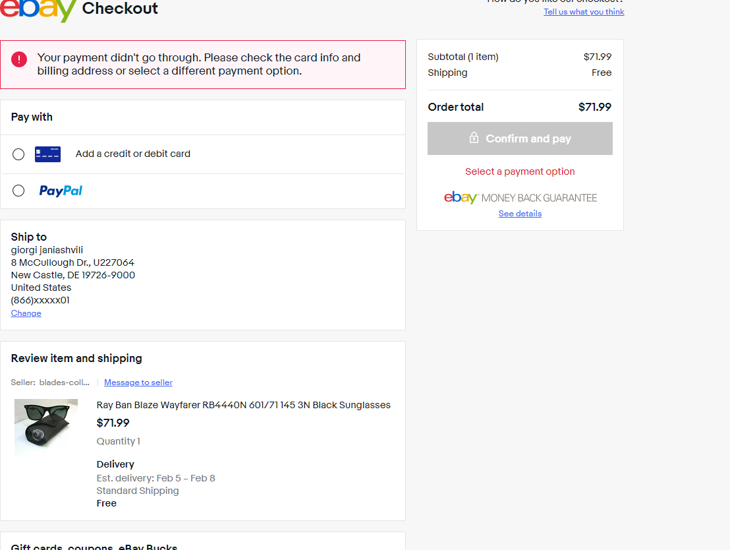Screen dimensions: 730x550
Task: Select the credit or debit card radio button
Action: [18, 154]
